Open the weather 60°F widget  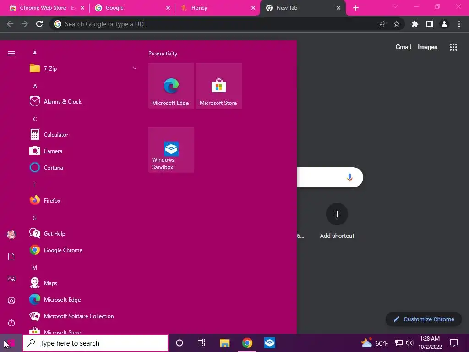(375, 343)
